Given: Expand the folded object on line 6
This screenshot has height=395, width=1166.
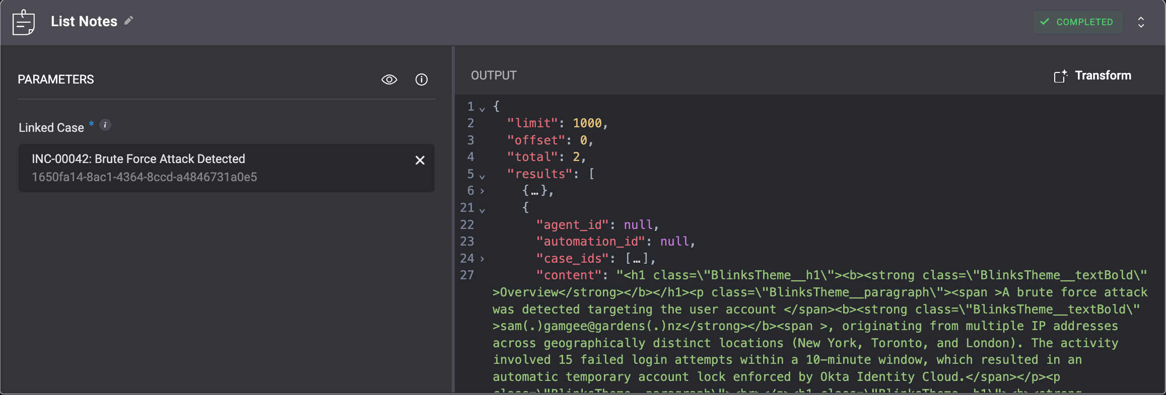Looking at the screenshot, I should pyautogui.click(x=482, y=191).
